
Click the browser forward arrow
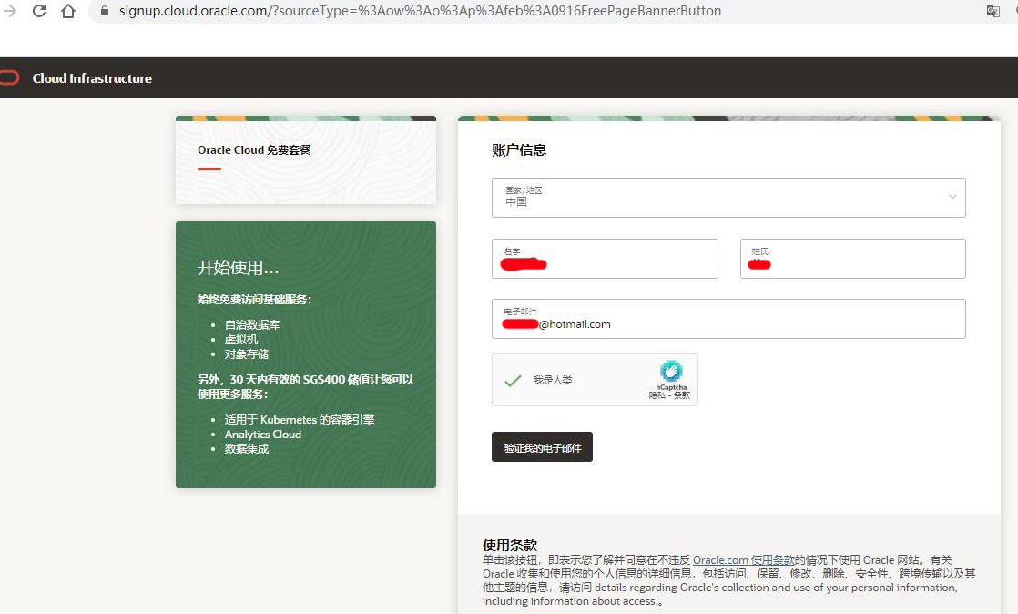point(10,11)
